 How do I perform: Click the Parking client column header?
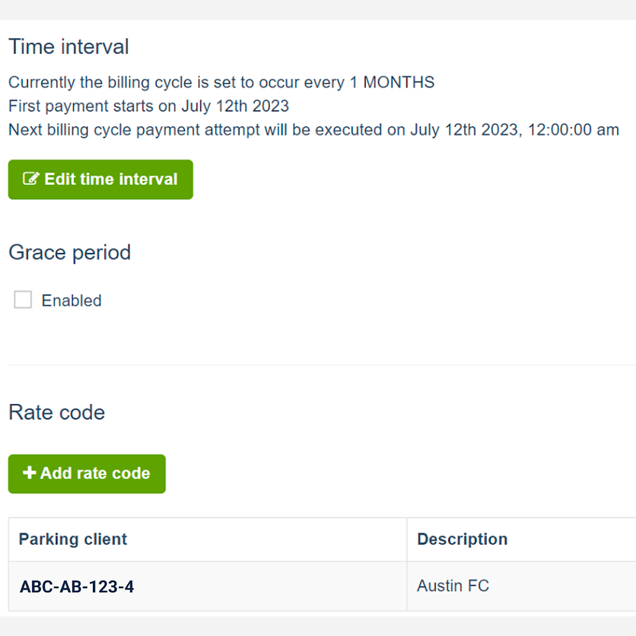pos(73,539)
